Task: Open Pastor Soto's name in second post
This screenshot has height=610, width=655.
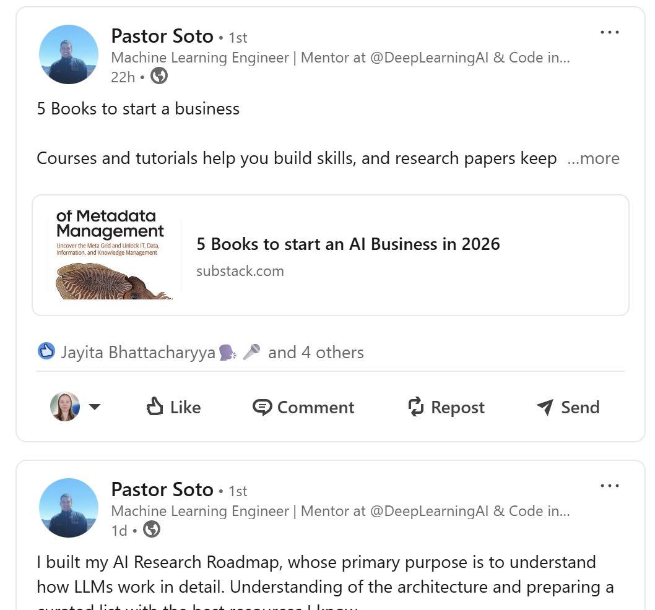Action: coord(162,490)
